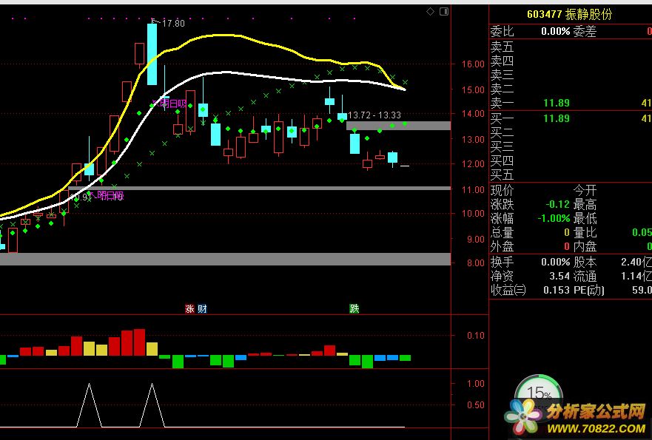Click the 1.00 signal axis label
This screenshot has width=652, height=440.
tap(475, 384)
